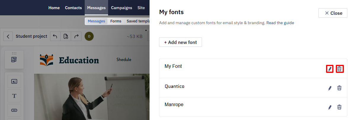Edit the My Font entry

[330, 69]
